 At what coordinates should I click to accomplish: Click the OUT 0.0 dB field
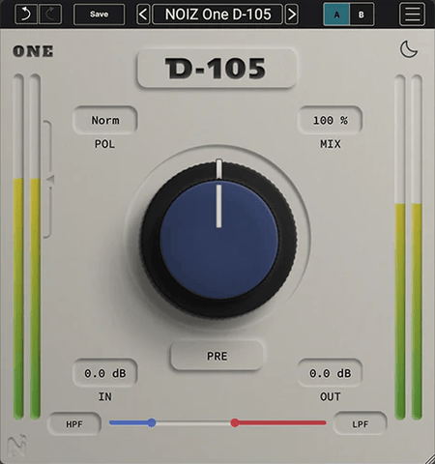(330, 373)
